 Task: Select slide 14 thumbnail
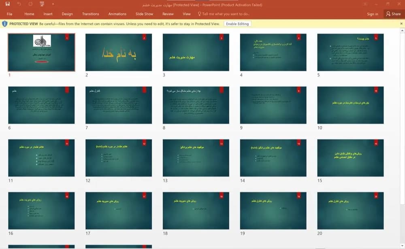click(273, 158)
